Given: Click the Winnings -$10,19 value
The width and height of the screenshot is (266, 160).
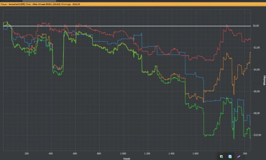Looking at the screenshot, I should pos(76,4).
